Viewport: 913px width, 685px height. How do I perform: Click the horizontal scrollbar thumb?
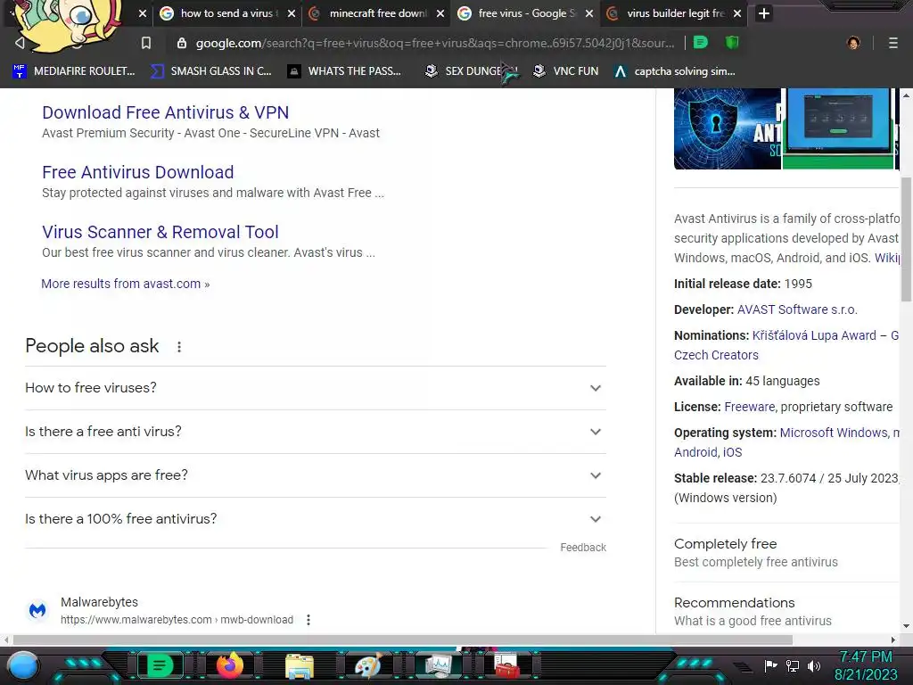click(x=402, y=640)
